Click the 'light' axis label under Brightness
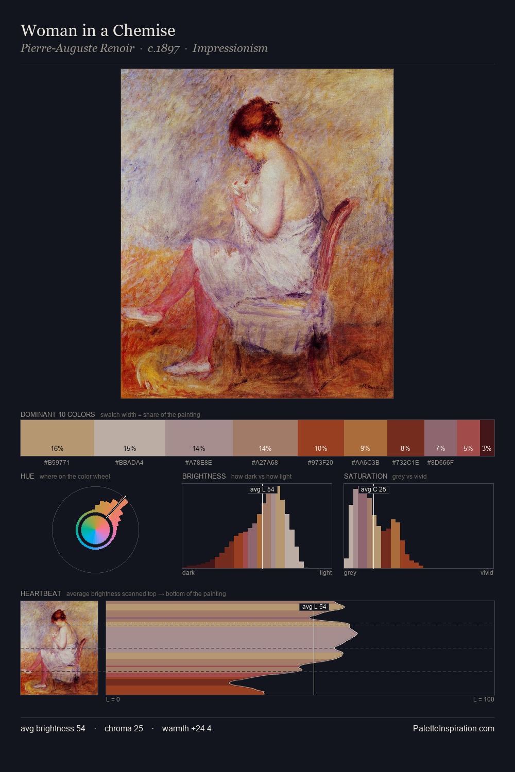Screen dimensions: 515x772 point(326,573)
